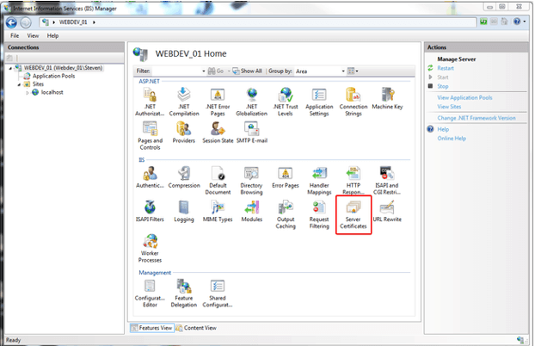The image size is (535, 346).
Task: Open the Authentication feature
Action: 150,177
